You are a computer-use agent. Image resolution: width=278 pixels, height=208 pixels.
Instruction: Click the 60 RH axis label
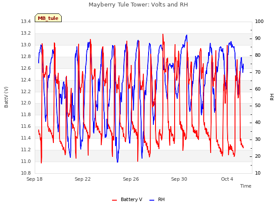pos(258,89)
